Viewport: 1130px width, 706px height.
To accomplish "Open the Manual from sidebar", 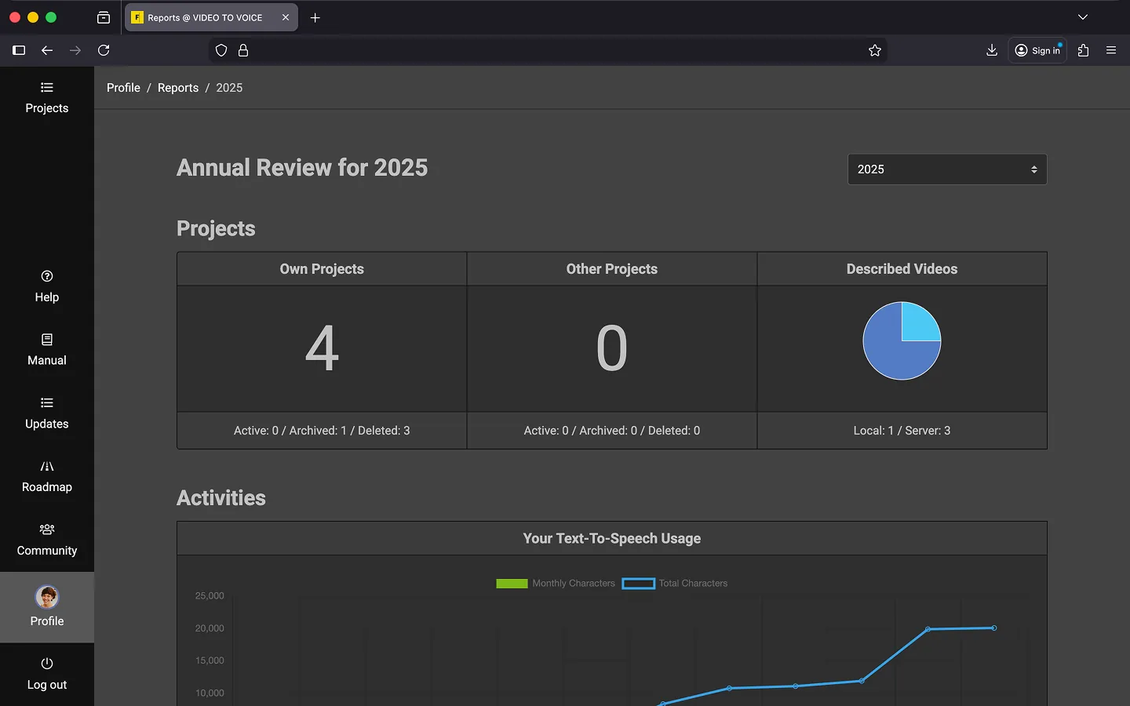I will [x=46, y=350].
